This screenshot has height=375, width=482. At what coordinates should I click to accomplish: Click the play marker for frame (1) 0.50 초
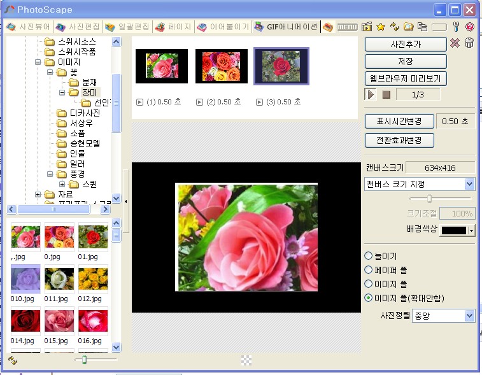pyautogui.click(x=139, y=102)
